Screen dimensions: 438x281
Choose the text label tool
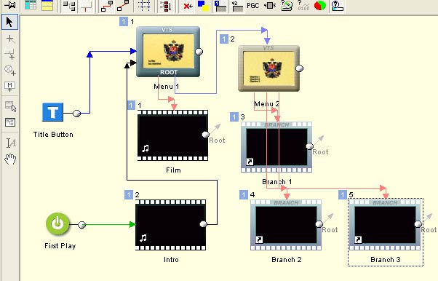click(11, 143)
